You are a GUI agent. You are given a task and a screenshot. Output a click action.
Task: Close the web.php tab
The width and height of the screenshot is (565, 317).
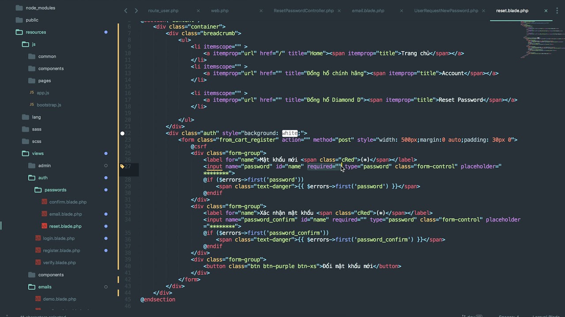point(261,11)
